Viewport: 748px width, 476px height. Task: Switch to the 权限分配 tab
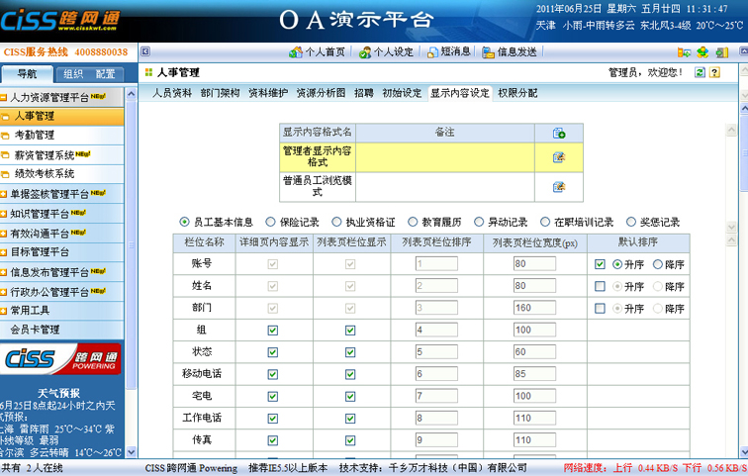[x=517, y=93]
